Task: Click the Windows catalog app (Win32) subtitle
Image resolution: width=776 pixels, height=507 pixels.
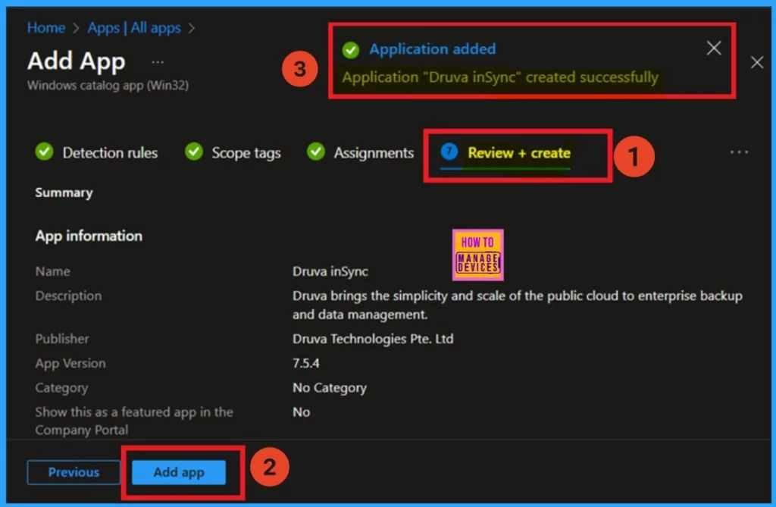Action: (x=108, y=86)
